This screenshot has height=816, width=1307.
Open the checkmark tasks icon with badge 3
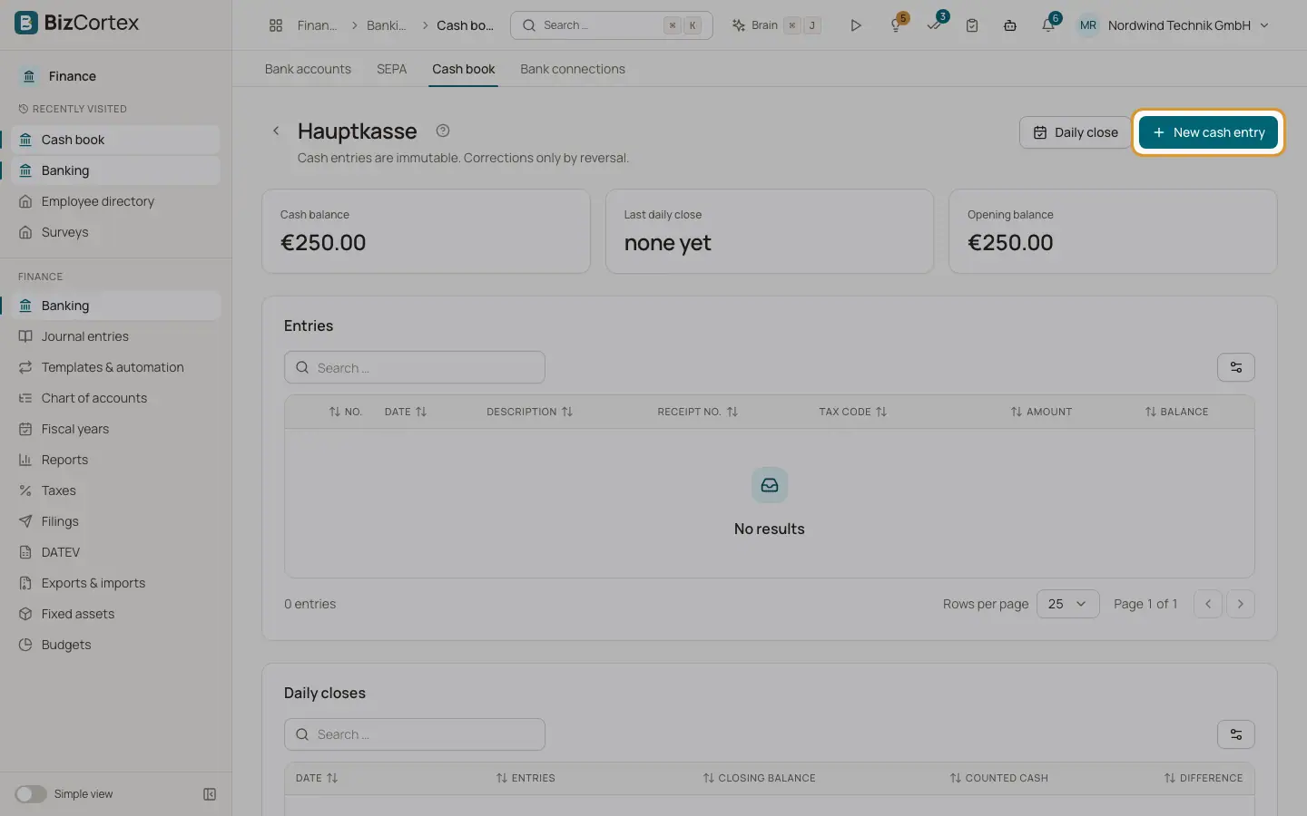click(934, 25)
